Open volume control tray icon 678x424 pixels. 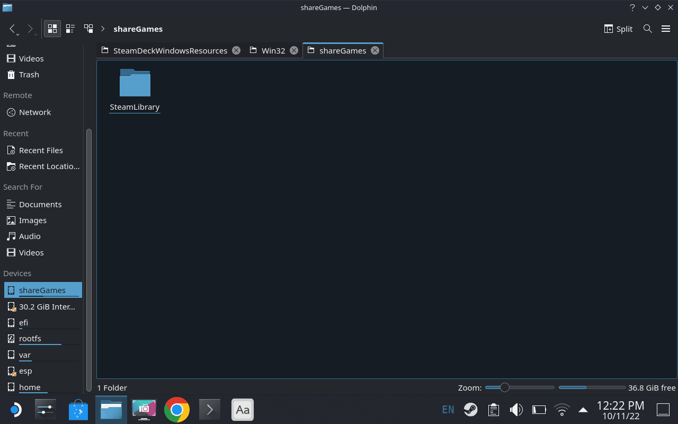tap(516, 410)
